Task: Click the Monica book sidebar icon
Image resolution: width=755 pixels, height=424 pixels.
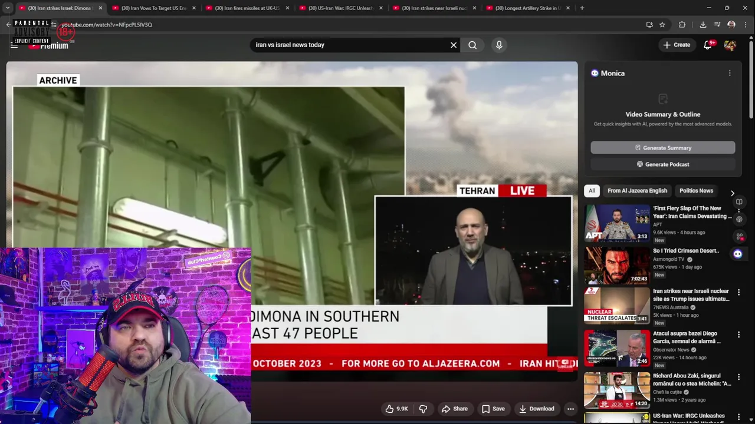Action: click(739, 202)
